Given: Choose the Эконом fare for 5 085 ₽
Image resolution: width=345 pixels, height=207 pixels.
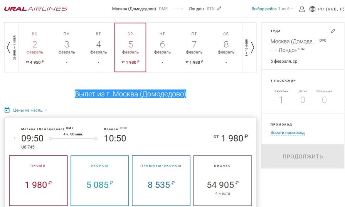Looking at the screenshot, I should [100, 181].
